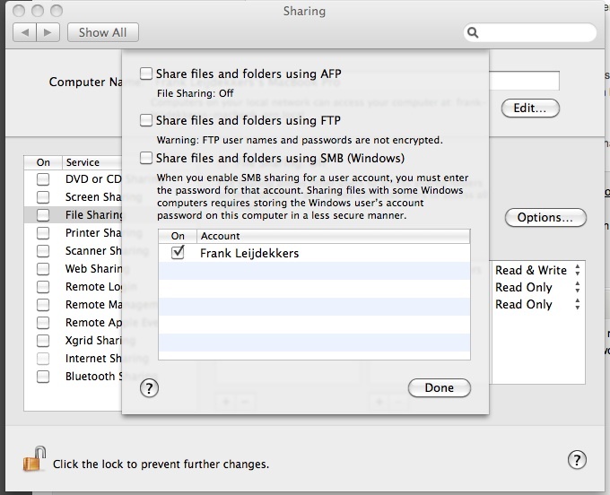The width and height of the screenshot is (610, 495).
Task: Go back with the toolbar back arrow
Action: [x=24, y=32]
